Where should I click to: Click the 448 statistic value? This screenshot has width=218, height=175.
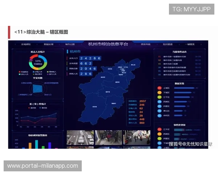(142, 119)
